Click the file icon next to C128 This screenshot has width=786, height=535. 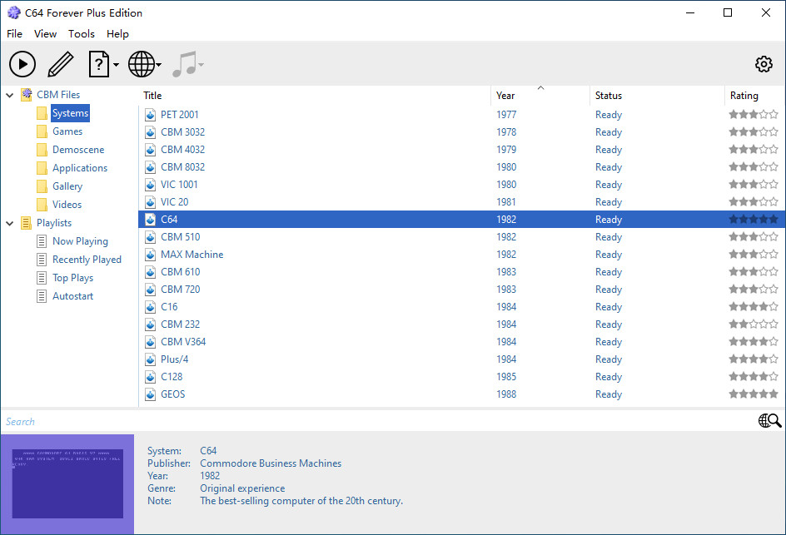tap(150, 377)
